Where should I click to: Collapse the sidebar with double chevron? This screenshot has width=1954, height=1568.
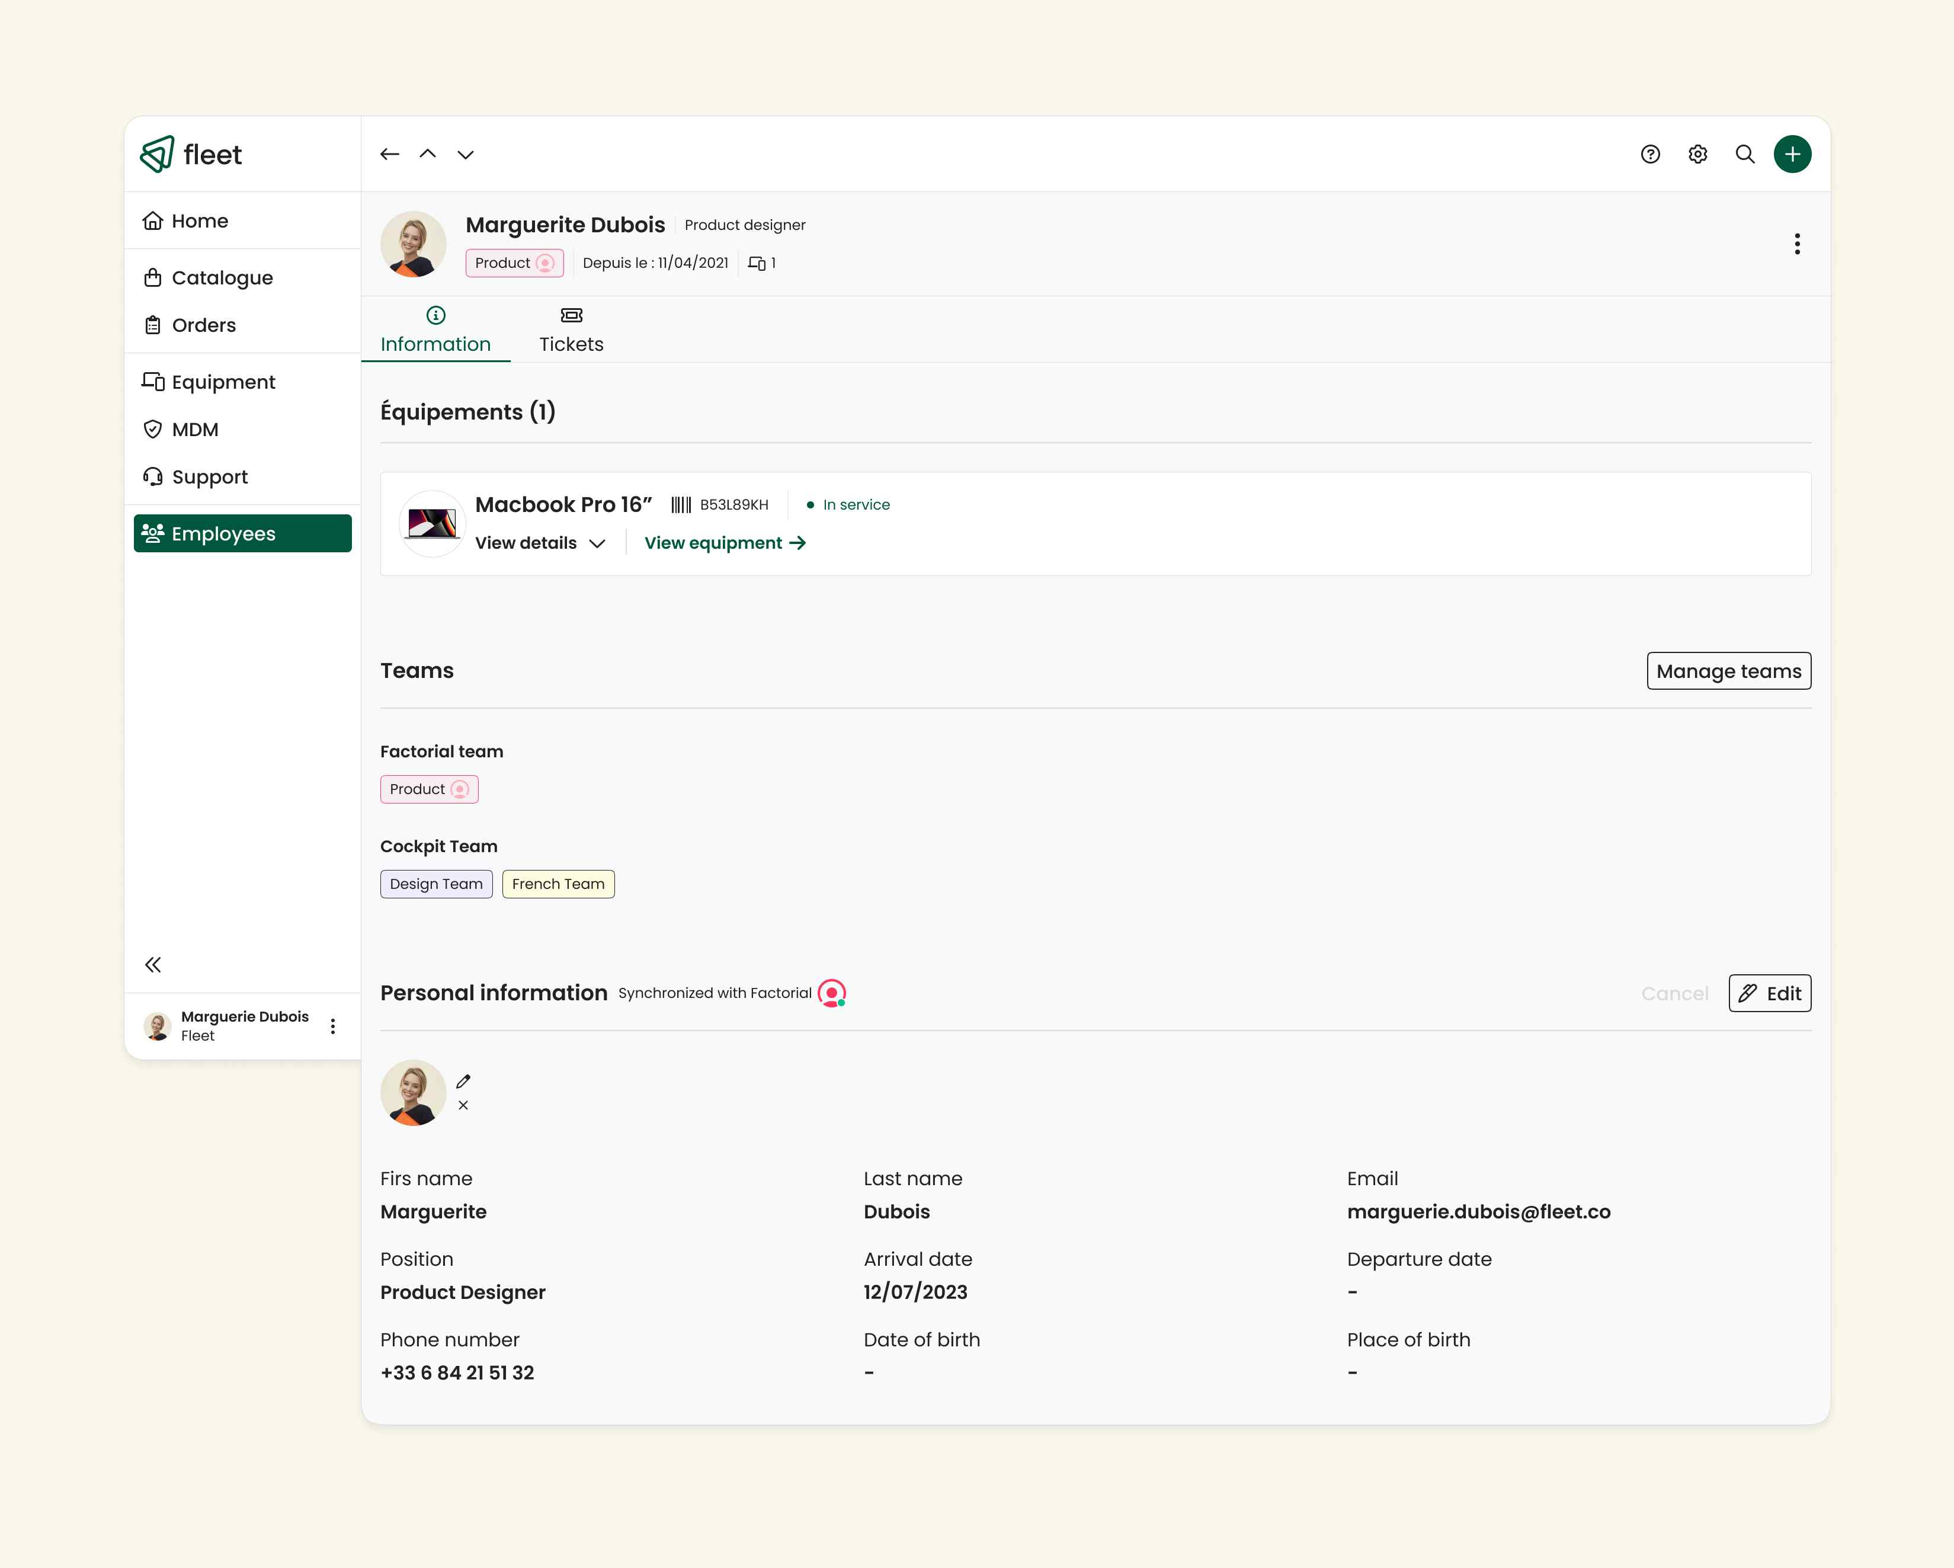coord(153,964)
